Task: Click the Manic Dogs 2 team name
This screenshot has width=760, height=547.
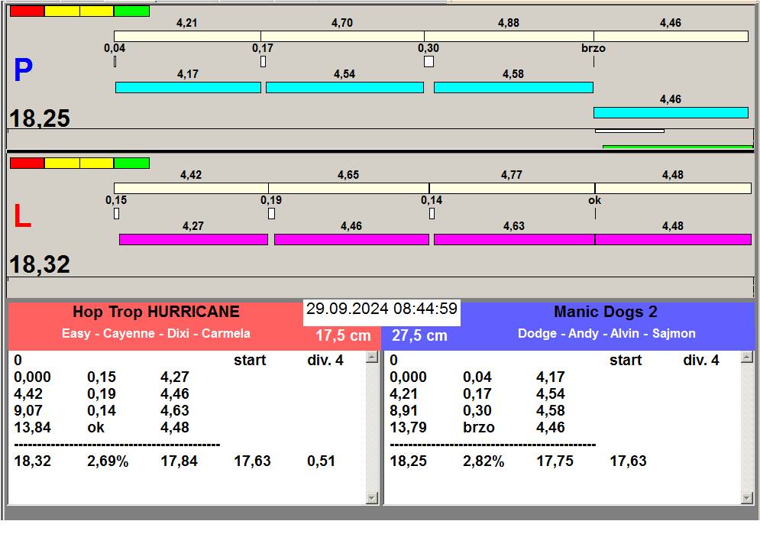Action: (x=605, y=312)
